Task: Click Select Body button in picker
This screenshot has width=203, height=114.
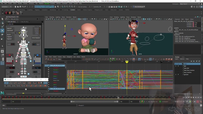Action: [x=10, y=31]
